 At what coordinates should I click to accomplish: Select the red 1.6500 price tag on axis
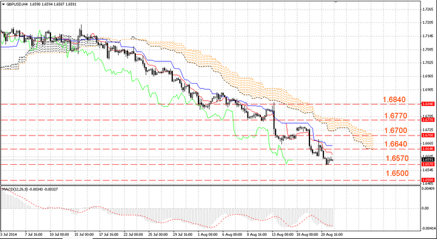pyautogui.click(x=428, y=180)
